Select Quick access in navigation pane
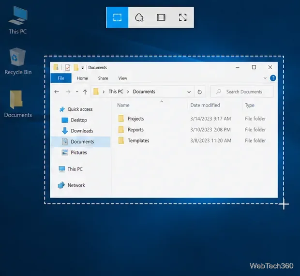Image resolution: width=300 pixels, height=276 pixels. (x=80, y=109)
